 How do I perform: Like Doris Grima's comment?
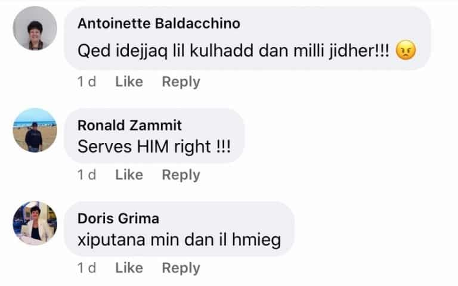(129, 268)
